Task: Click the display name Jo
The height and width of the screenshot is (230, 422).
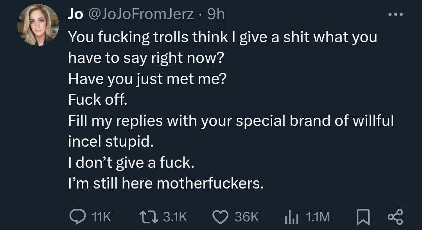Action: click(x=75, y=14)
